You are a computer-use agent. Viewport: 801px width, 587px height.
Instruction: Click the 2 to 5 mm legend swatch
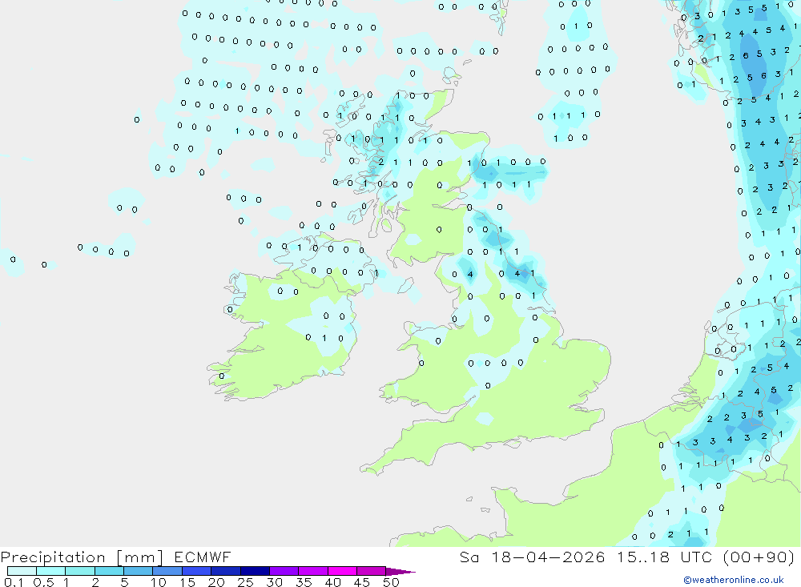pyautogui.click(x=109, y=571)
